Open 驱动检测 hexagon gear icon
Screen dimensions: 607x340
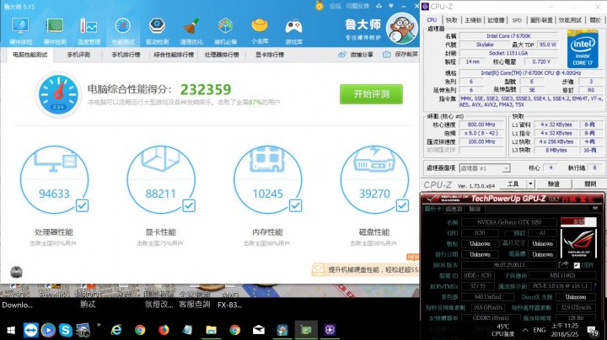(x=157, y=26)
